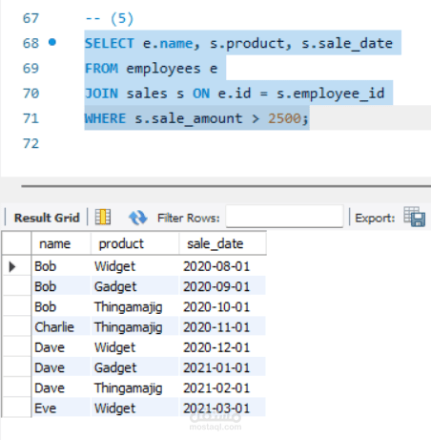This screenshot has height=440, width=431.
Task: Select the date cell '2021-01-01'
Action: [x=222, y=367]
